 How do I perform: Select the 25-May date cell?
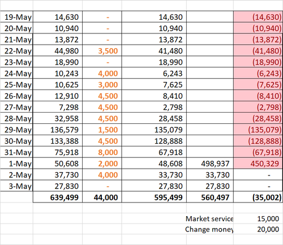pyautogui.click(x=16, y=84)
